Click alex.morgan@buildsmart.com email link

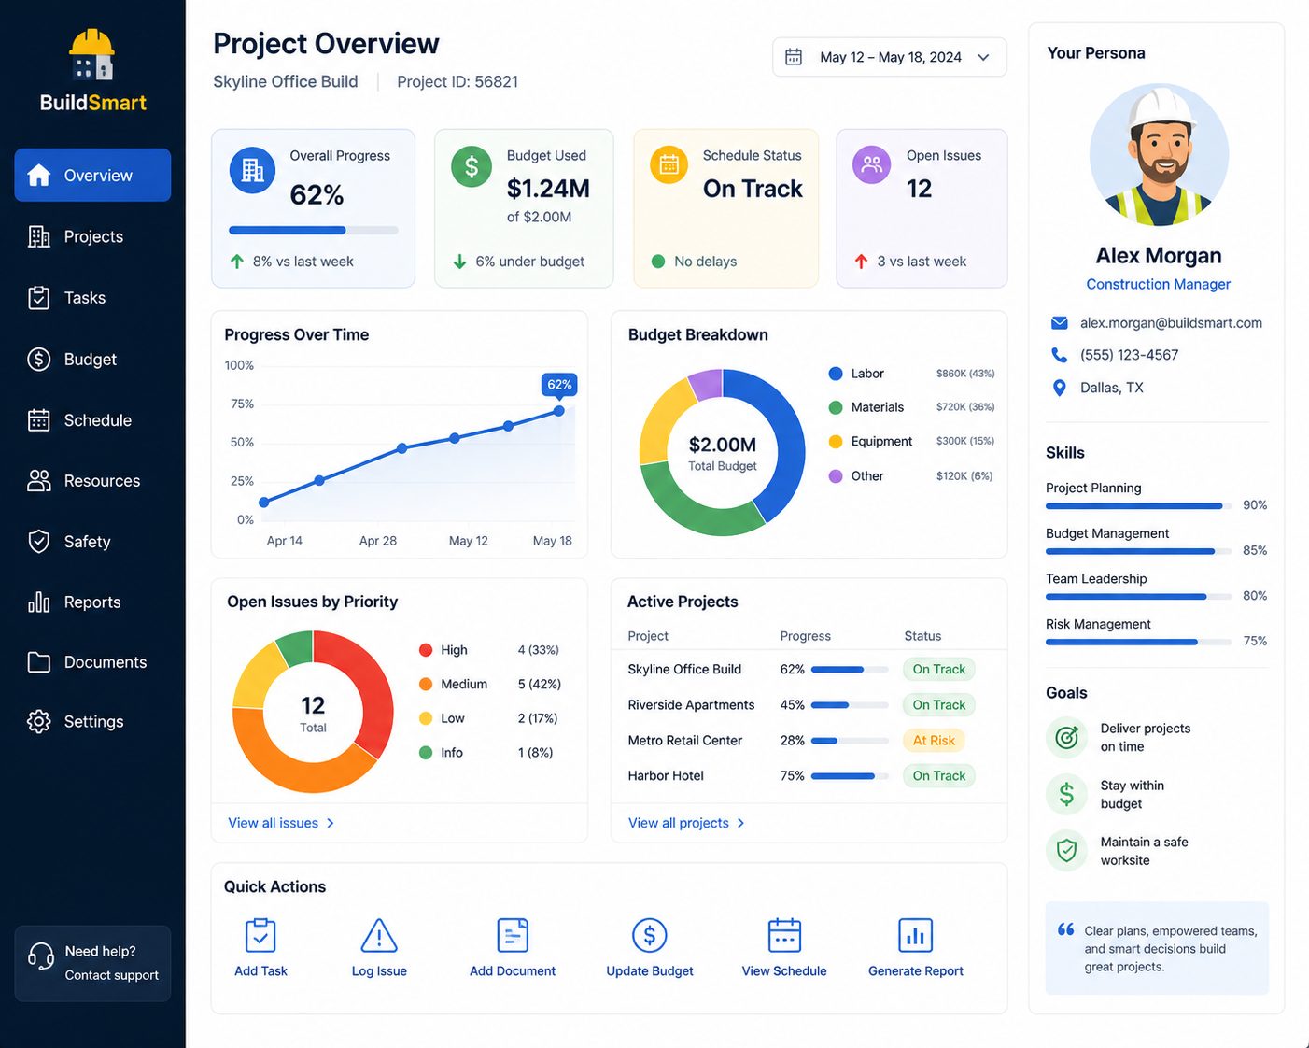[1171, 323]
